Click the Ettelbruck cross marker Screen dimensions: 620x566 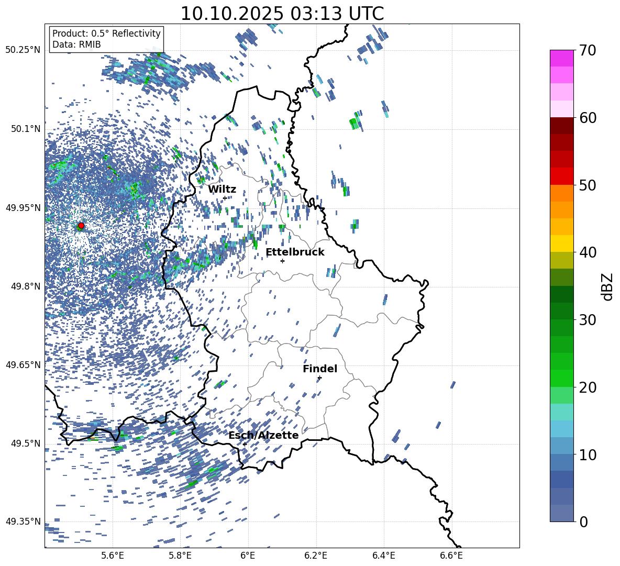(282, 261)
